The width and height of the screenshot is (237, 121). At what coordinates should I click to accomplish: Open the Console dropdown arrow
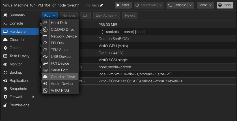[x=191, y=5]
